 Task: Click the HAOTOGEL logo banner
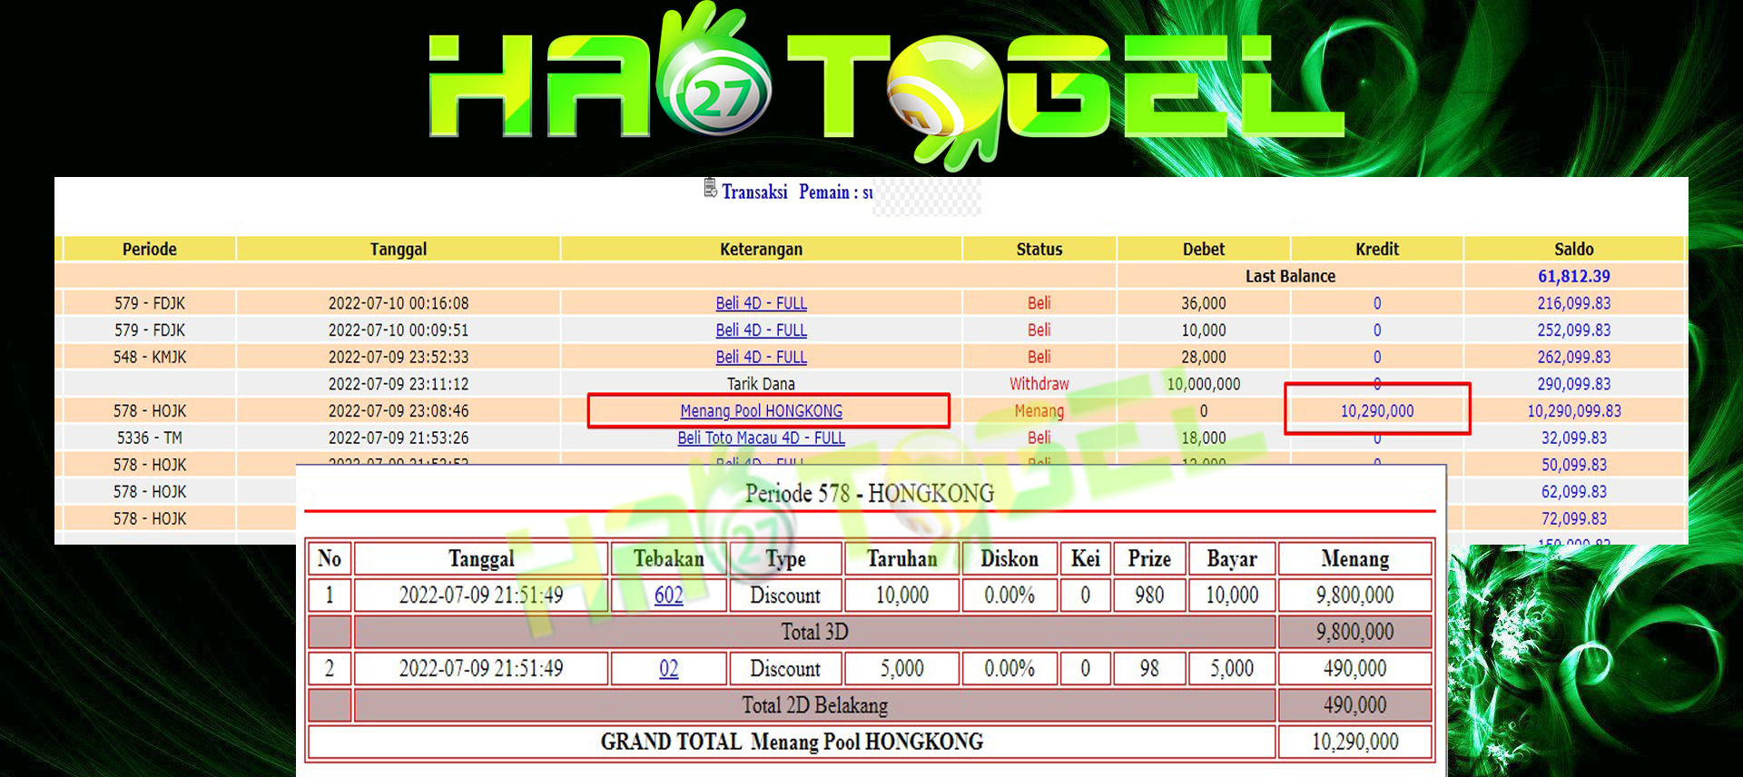(886, 86)
